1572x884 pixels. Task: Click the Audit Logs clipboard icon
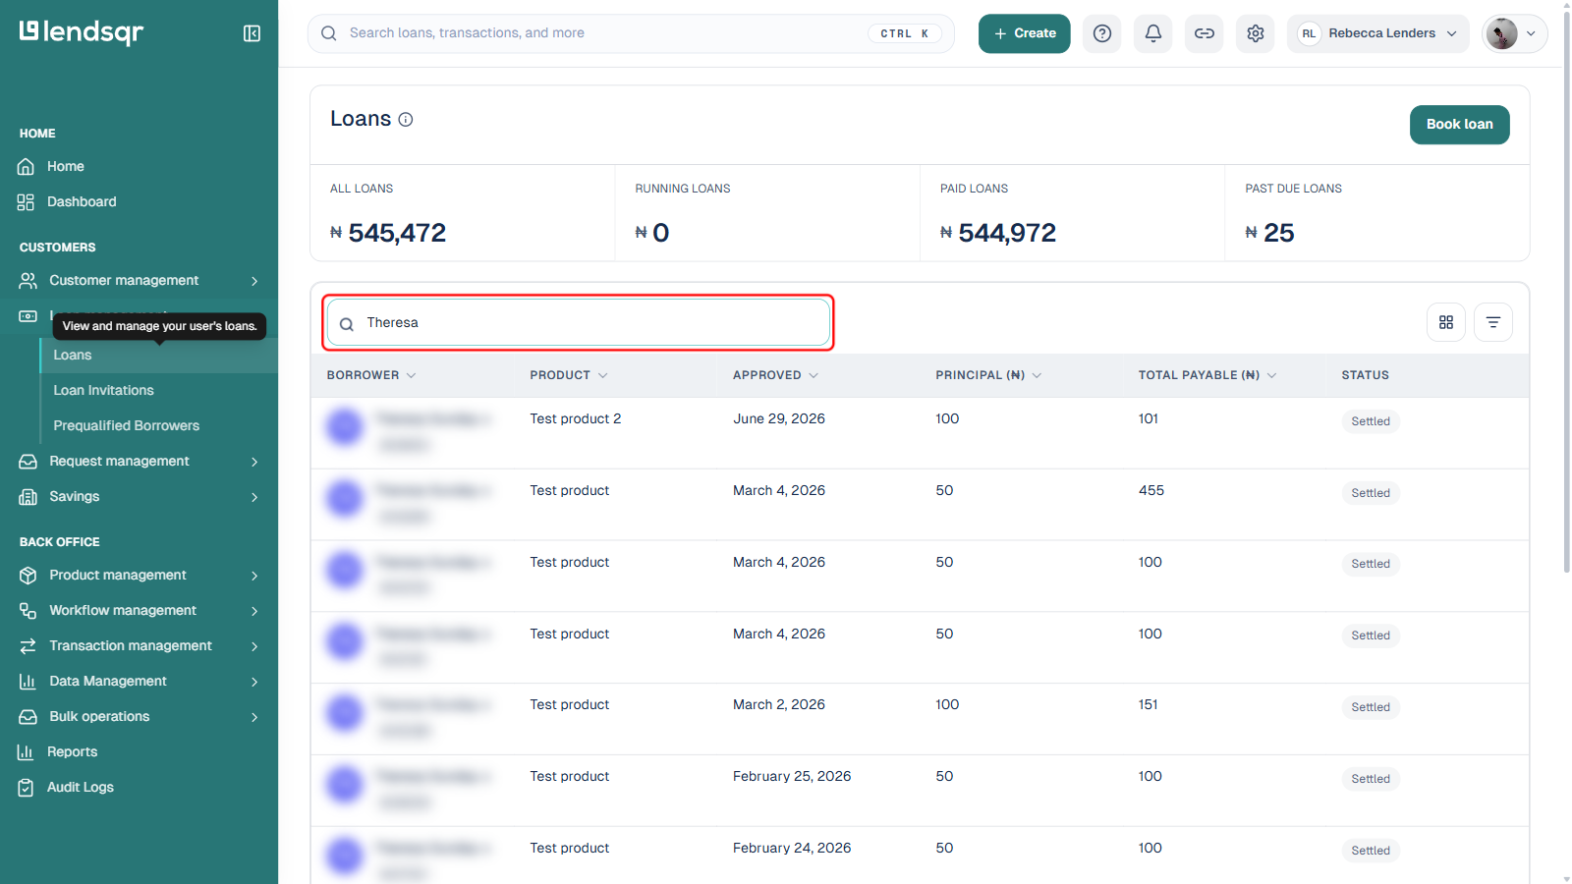[x=27, y=788]
